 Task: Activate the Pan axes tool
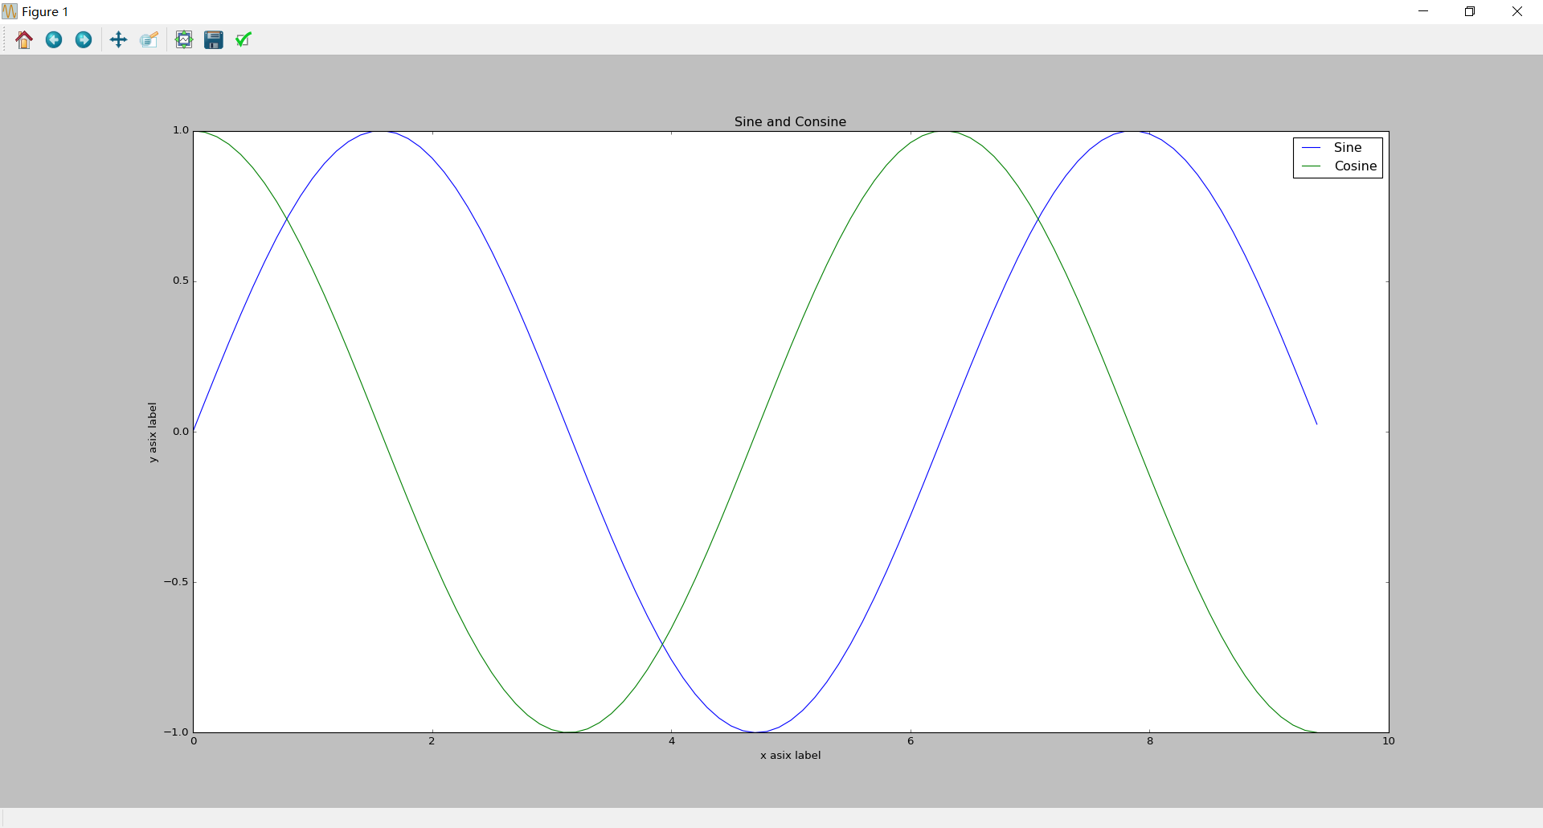pyautogui.click(x=118, y=39)
